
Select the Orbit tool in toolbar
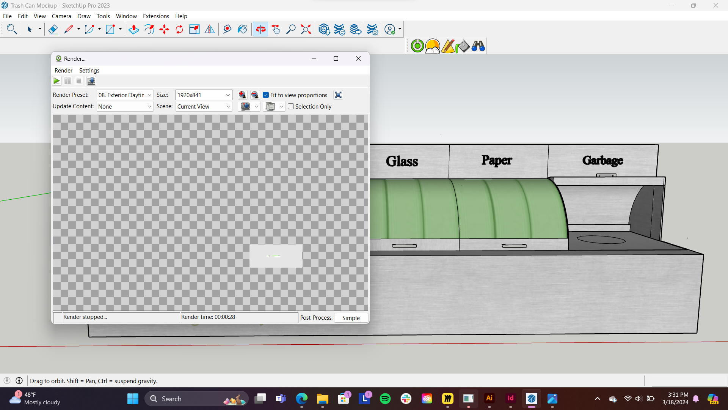260,30
